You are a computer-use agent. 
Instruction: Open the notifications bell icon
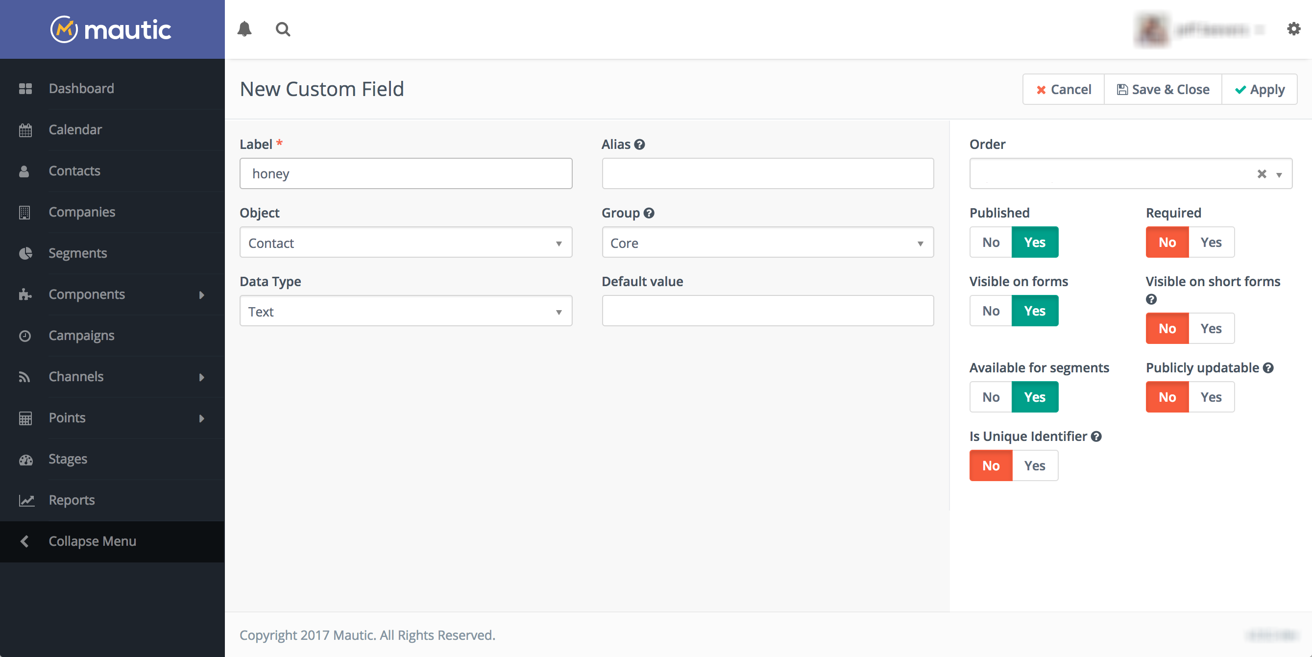244,29
